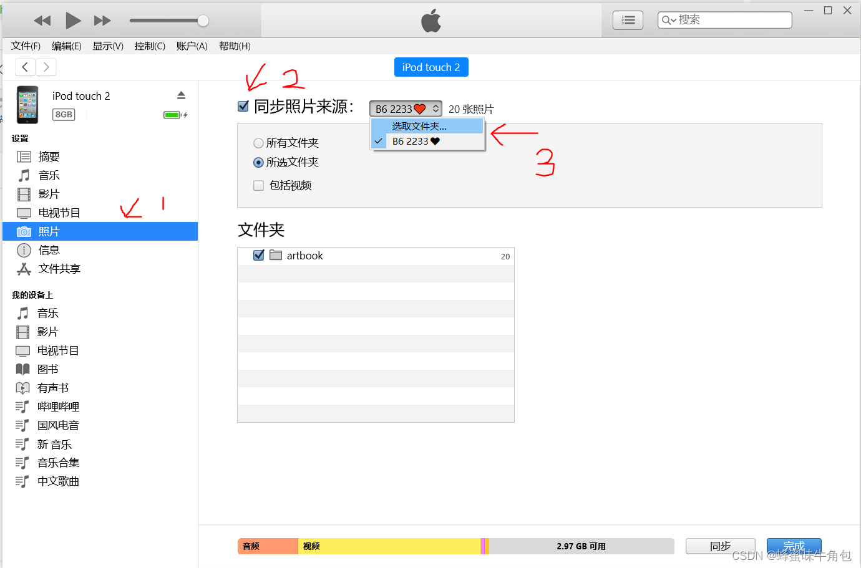The image size is (861, 568).
Task: Click the fast-forward next track button
Action: (102, 21)
